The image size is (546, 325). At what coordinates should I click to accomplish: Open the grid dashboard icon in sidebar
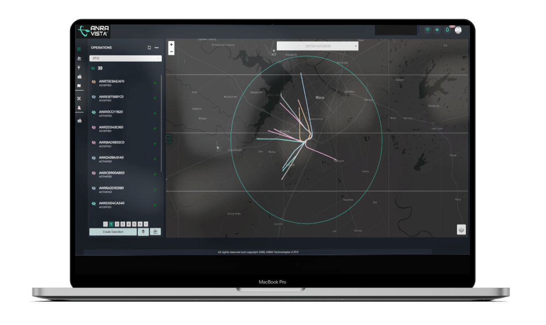[79, 49]
